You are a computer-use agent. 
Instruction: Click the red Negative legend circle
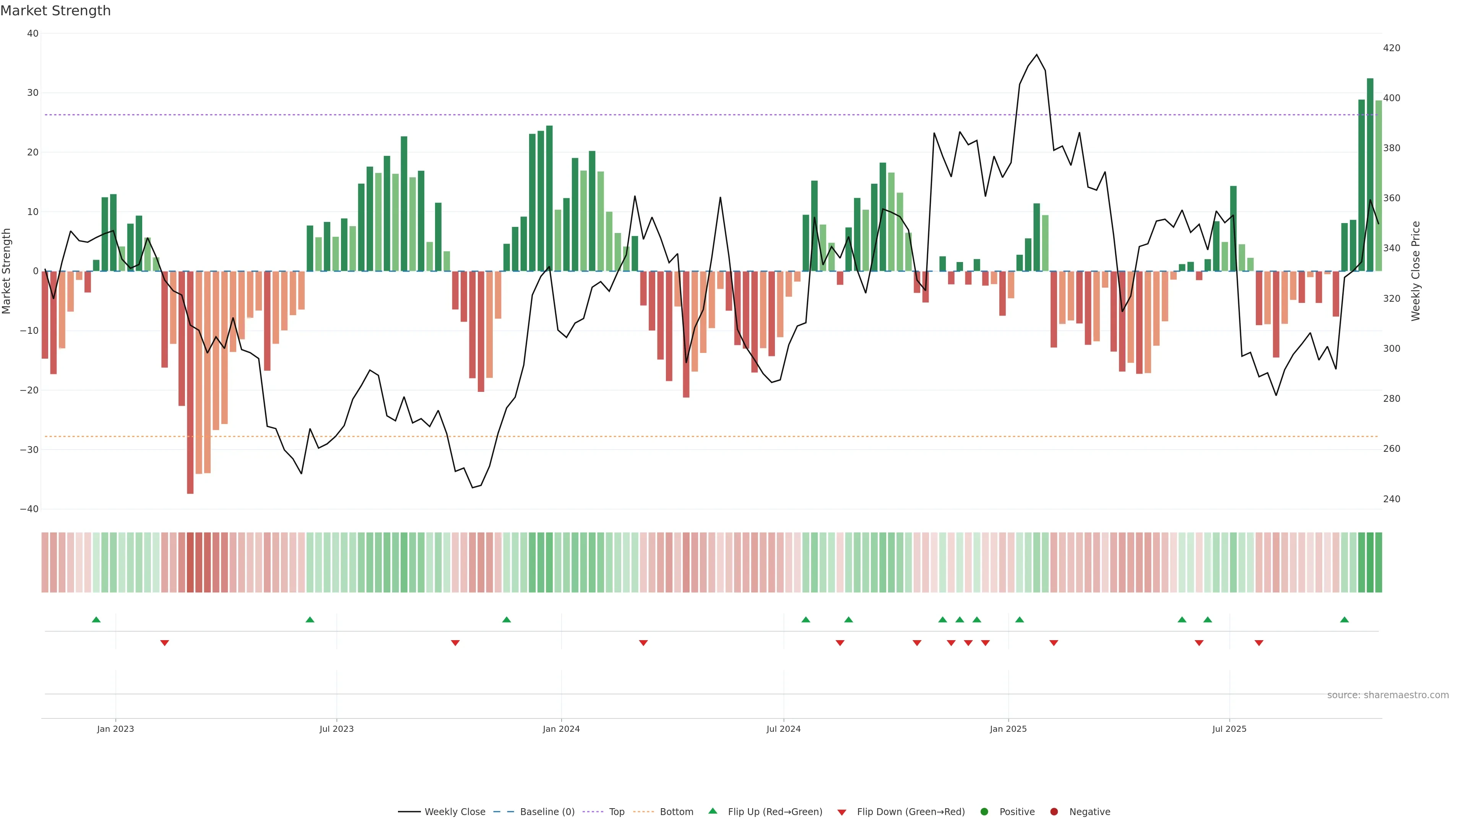[1054, 812]
